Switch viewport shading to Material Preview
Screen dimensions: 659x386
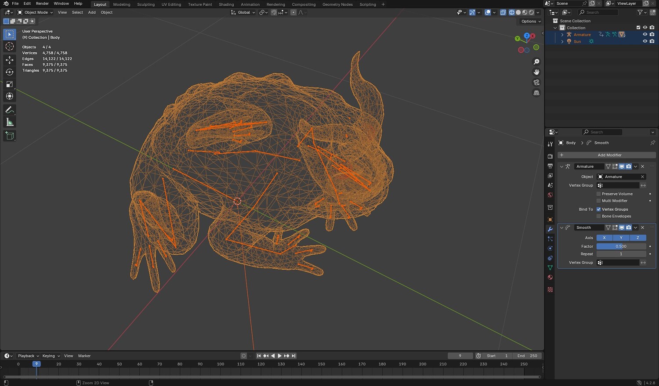tap(525, 12)
